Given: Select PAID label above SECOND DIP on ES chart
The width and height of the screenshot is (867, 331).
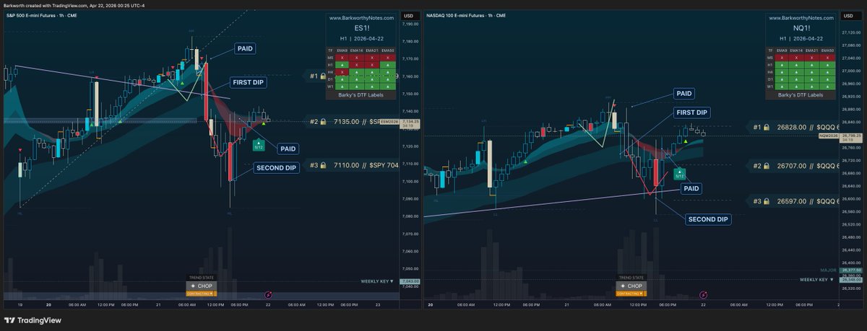Looking at the screenshot, I should [x=288, y=149].
